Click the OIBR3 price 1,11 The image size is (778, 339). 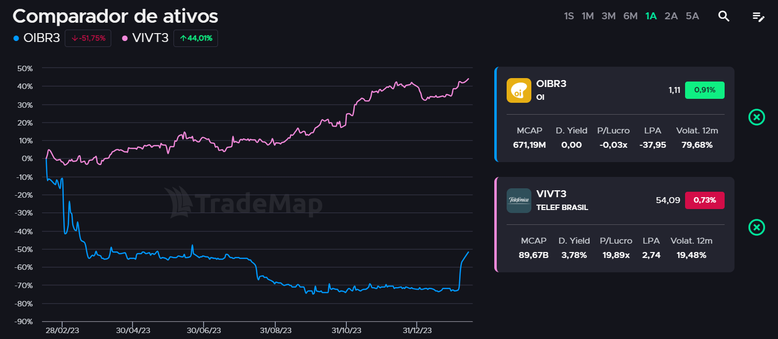pos(674,90)
